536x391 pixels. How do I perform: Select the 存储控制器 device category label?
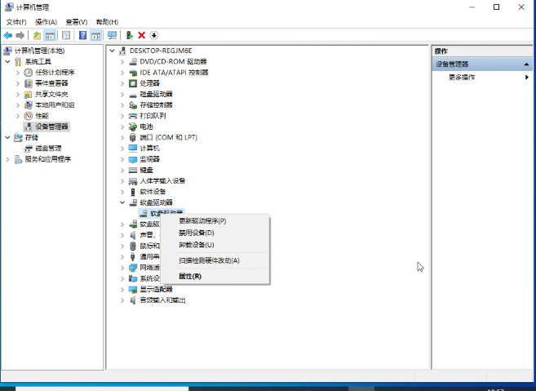[x=156, y=105]
